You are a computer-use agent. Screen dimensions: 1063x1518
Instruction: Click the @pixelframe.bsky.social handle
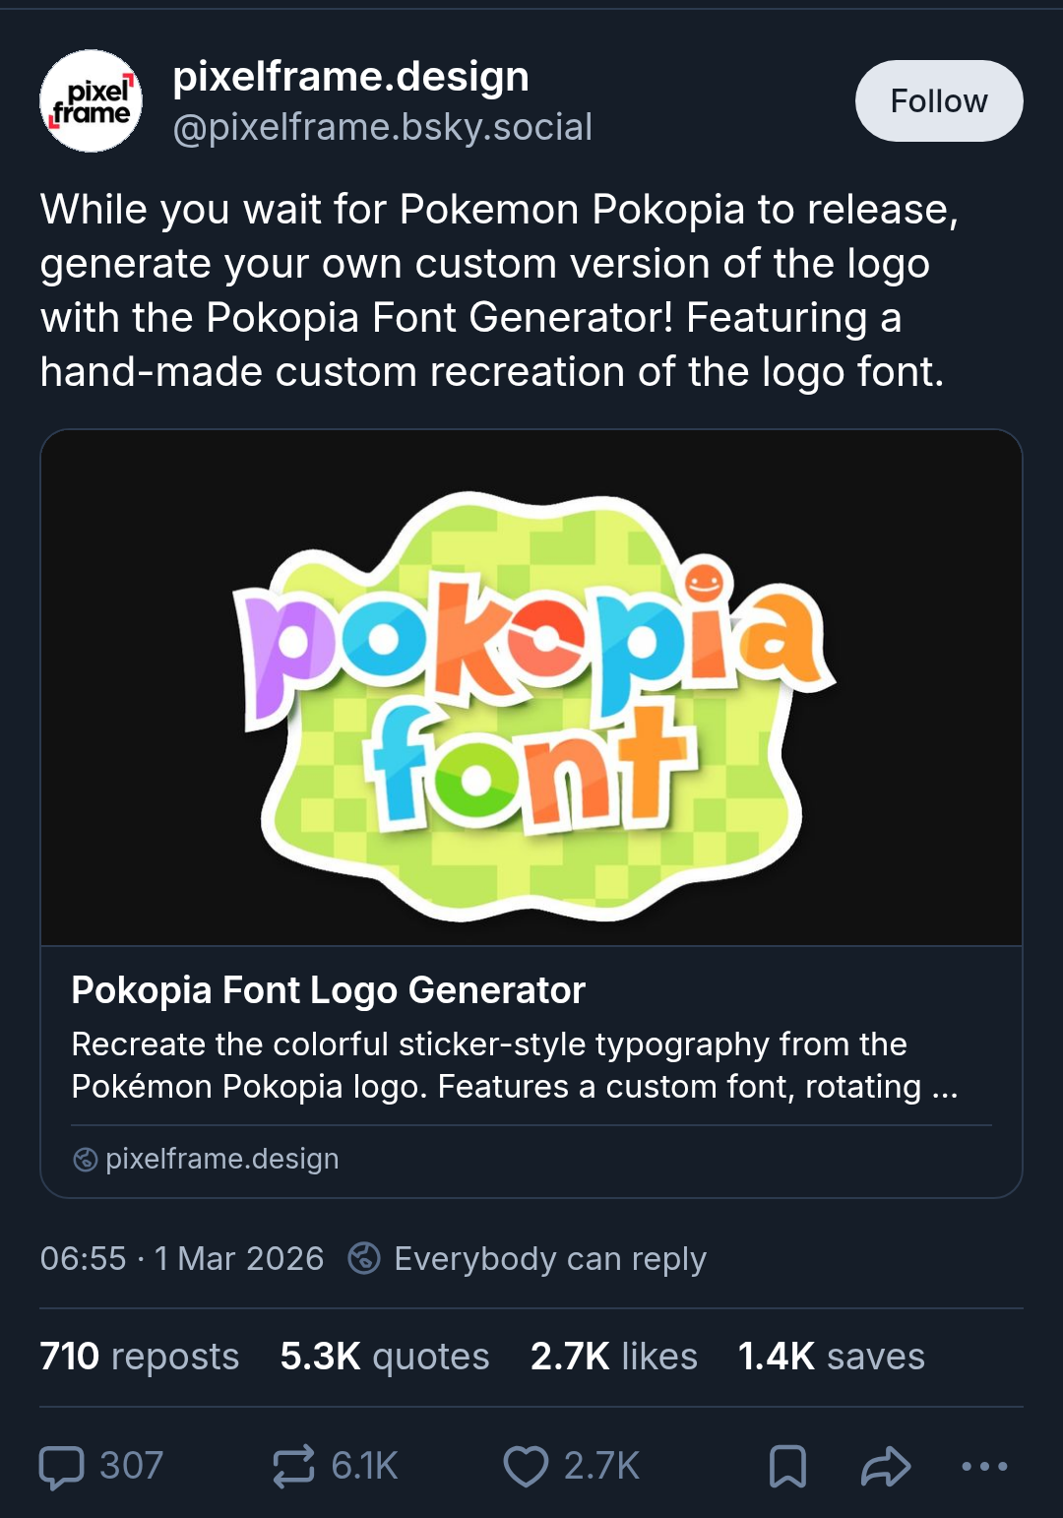[x=383, y=127]
